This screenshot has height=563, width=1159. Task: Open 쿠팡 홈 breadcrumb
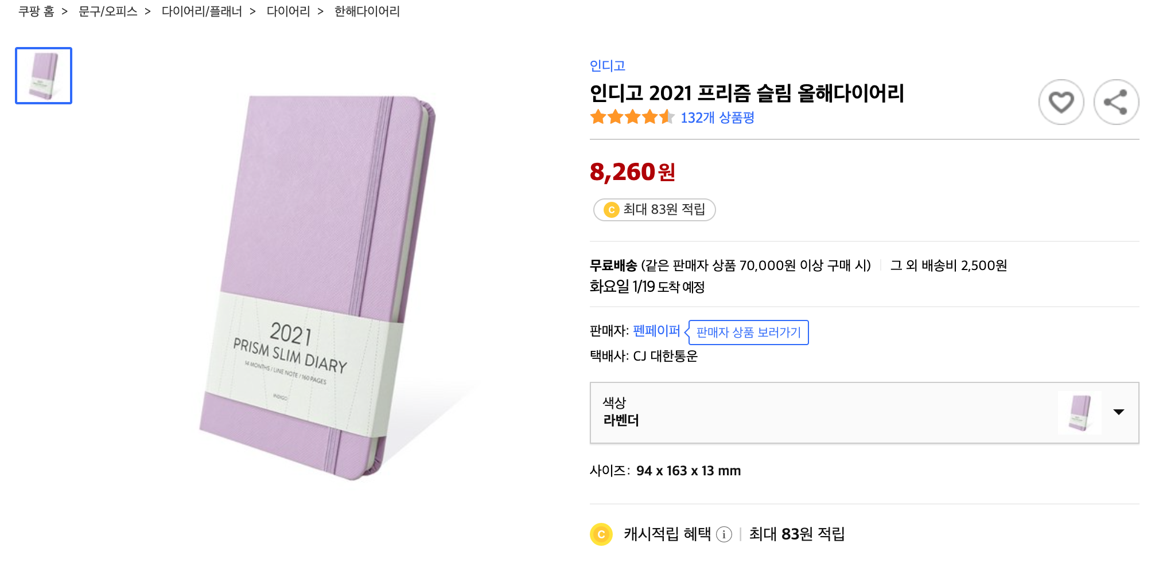pyautogui.click(x=36, y=11)
